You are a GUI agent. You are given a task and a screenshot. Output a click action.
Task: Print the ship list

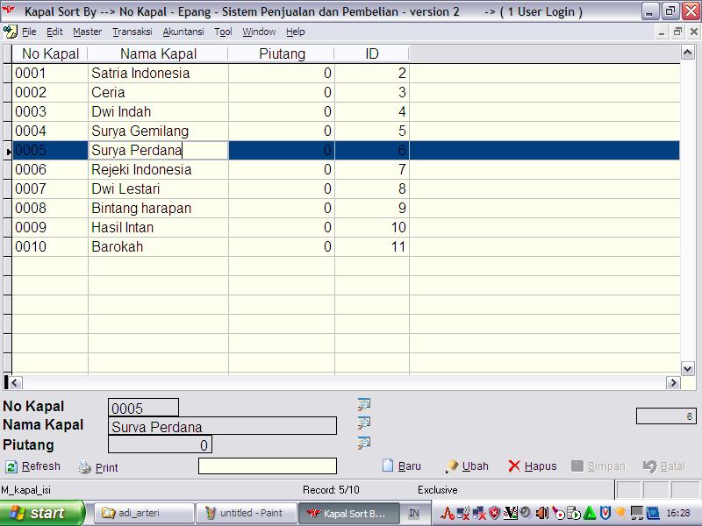click(x=98, y=467)
